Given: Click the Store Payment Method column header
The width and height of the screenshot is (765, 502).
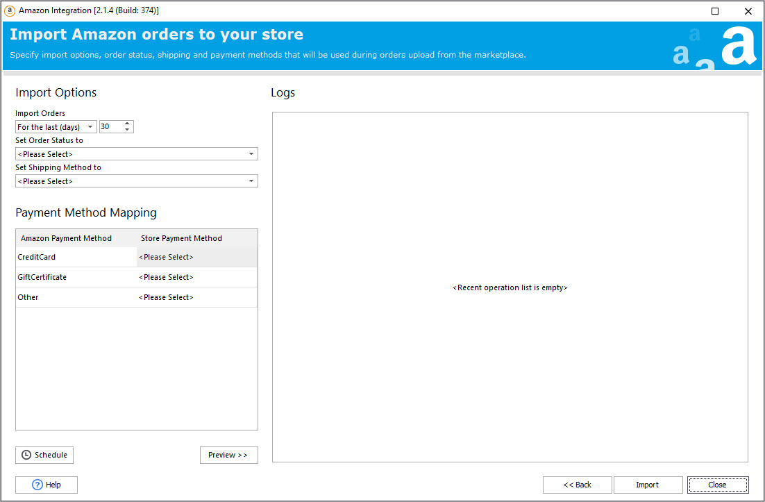Looking at the screenshot, I should pyautogui.click(x=181, y=238).
